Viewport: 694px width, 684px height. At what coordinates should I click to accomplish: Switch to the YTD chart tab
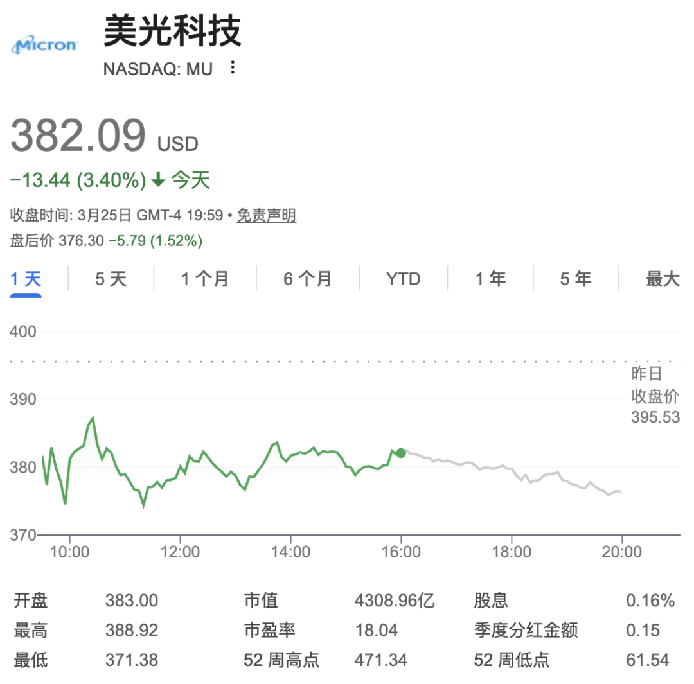[403, 279]
